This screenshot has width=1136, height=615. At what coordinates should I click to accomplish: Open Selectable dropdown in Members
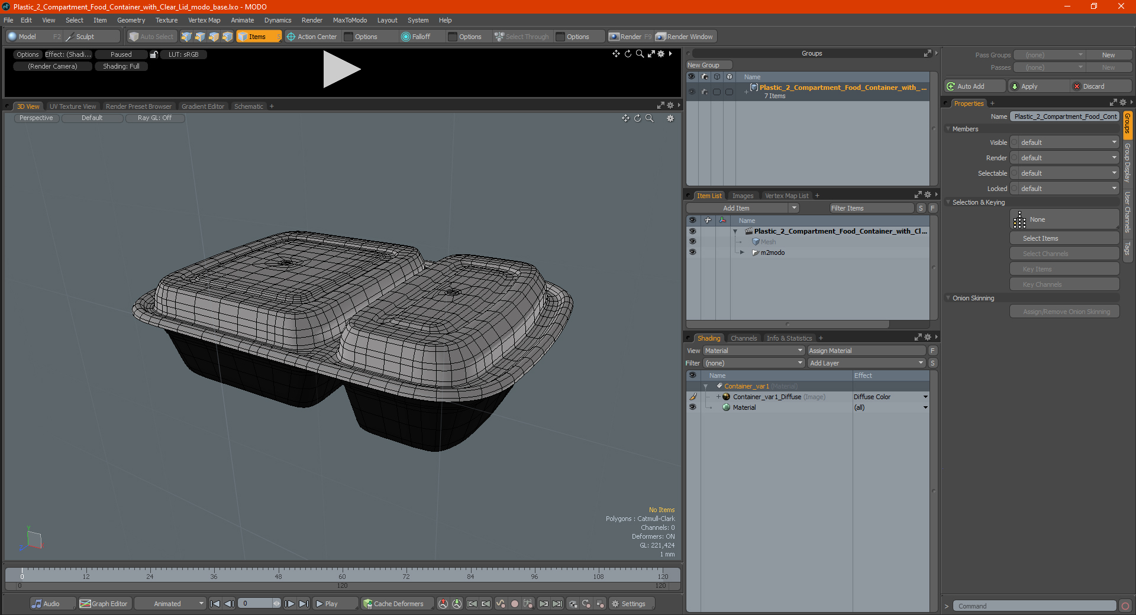tap(1064, 173)
